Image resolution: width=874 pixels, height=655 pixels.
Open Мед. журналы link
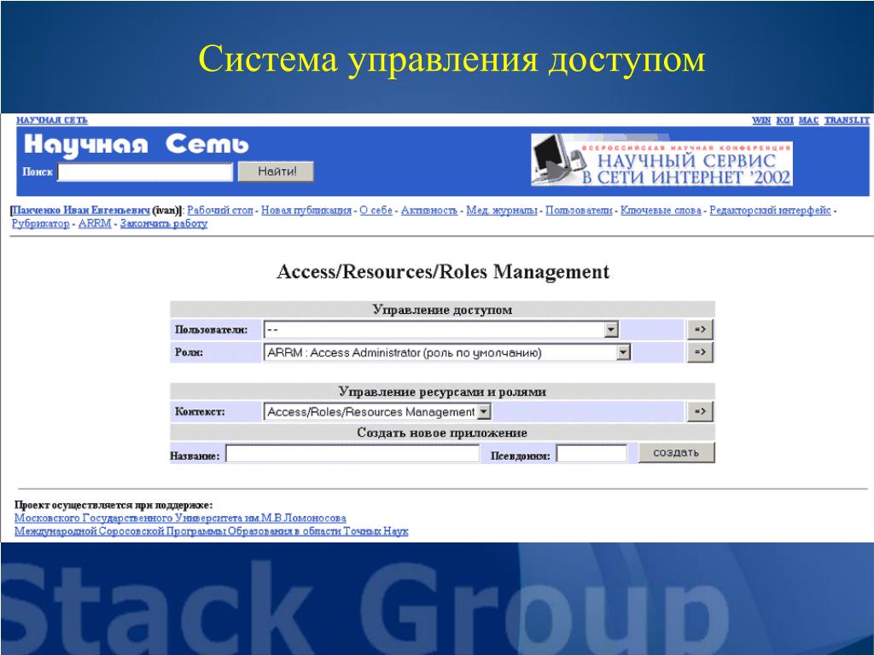502,211
